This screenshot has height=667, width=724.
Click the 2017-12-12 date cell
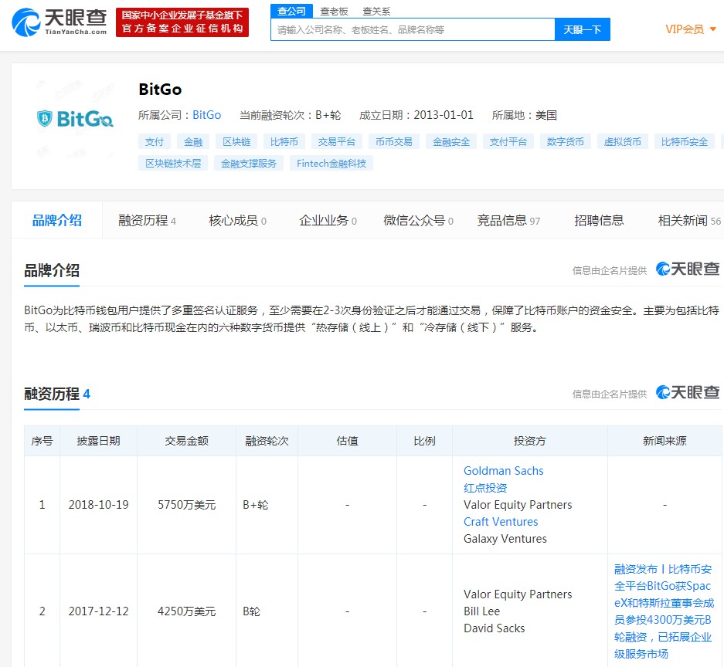98,611
